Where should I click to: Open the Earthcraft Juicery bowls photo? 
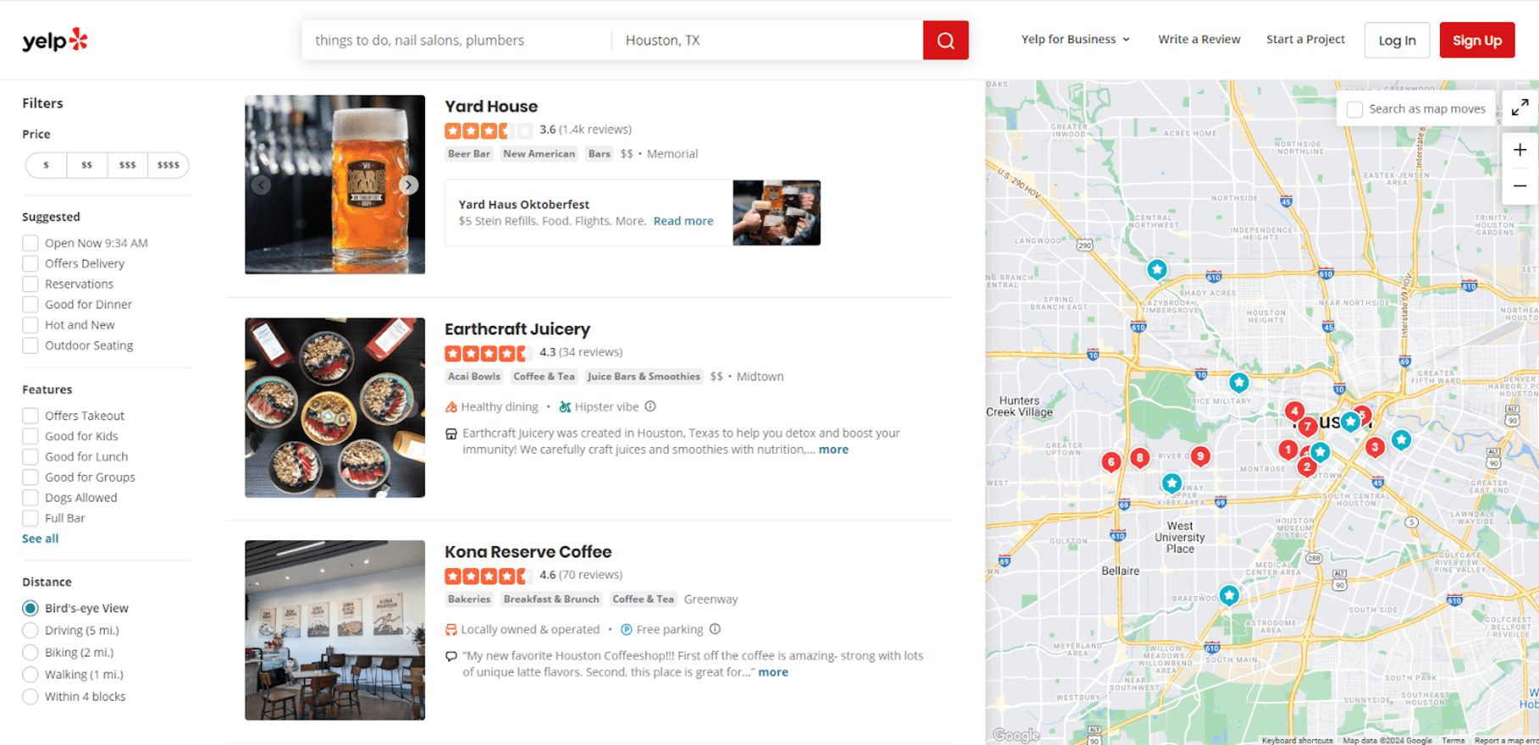[335, 407]
